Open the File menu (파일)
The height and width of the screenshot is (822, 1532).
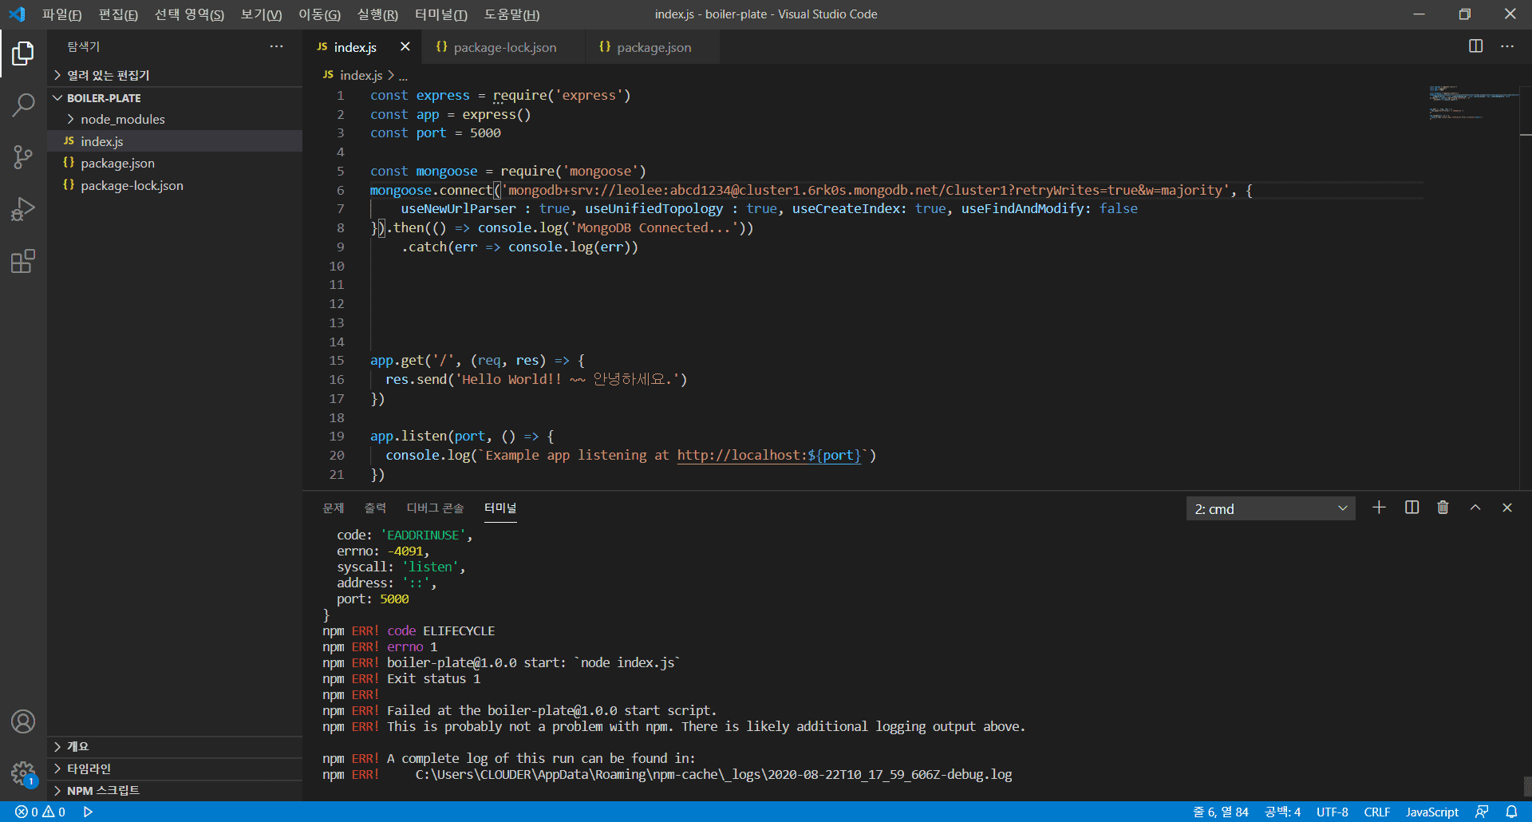[x=61, y=14]
